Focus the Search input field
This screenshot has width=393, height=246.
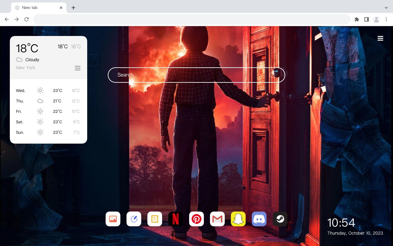(196, 75)
